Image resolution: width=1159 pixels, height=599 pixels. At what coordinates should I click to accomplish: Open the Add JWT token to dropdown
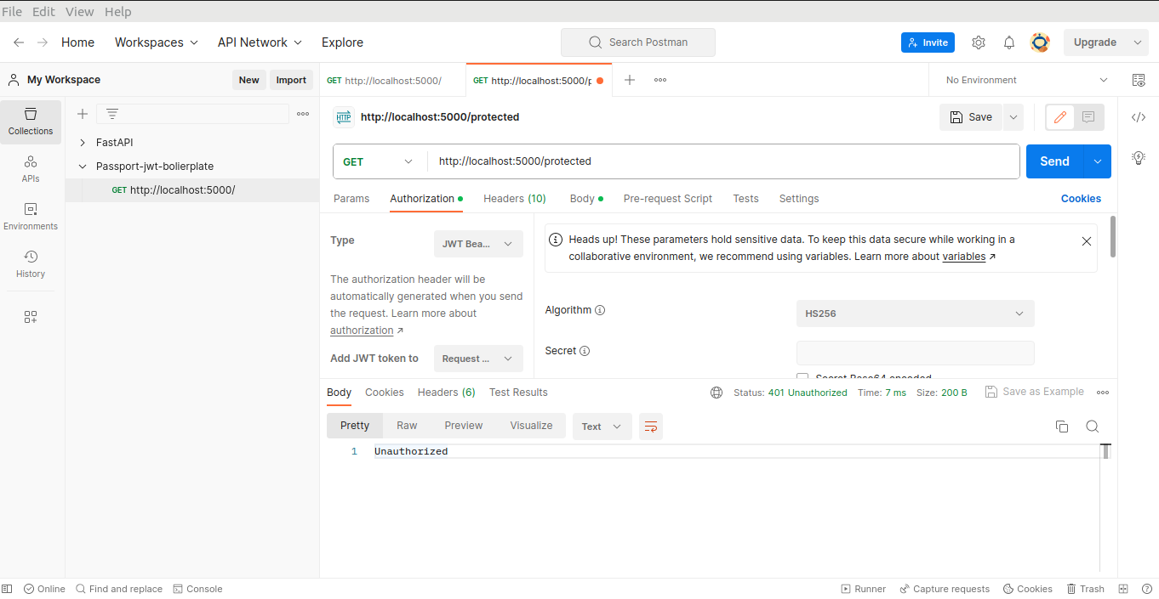click(478, 359)
